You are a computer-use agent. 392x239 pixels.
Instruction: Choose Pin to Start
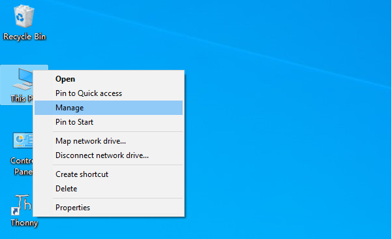pyautogui.click(x=108, y=122)
